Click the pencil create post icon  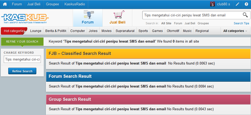pyautogui.click(x=237, y=4)
